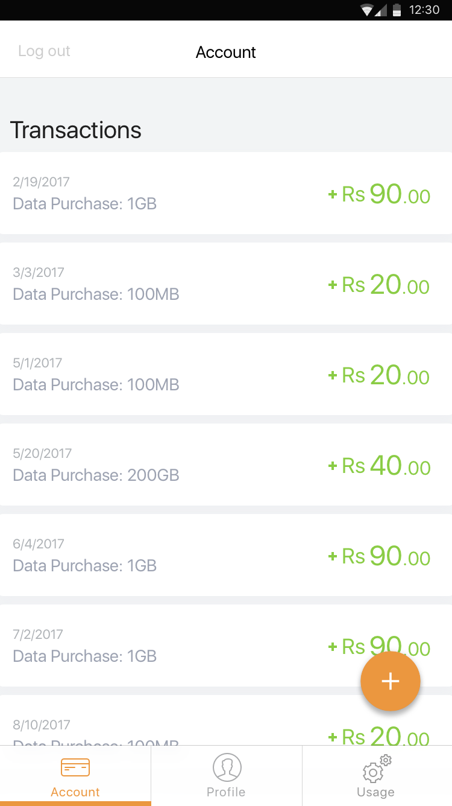Image resolution: width=452 pixels, height=806 pixels.
Task: Tap the cellular signal icon
Action: 381,10
